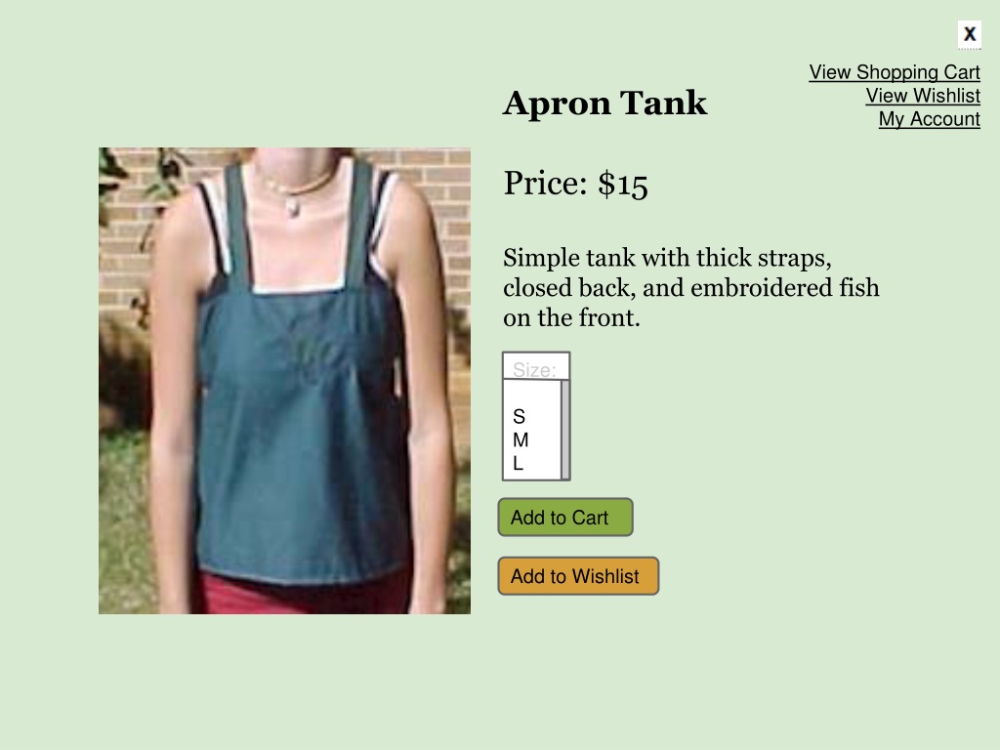The image size is (1000, 750).
Task: Select the blank option above S
Action: pos(531,394)
